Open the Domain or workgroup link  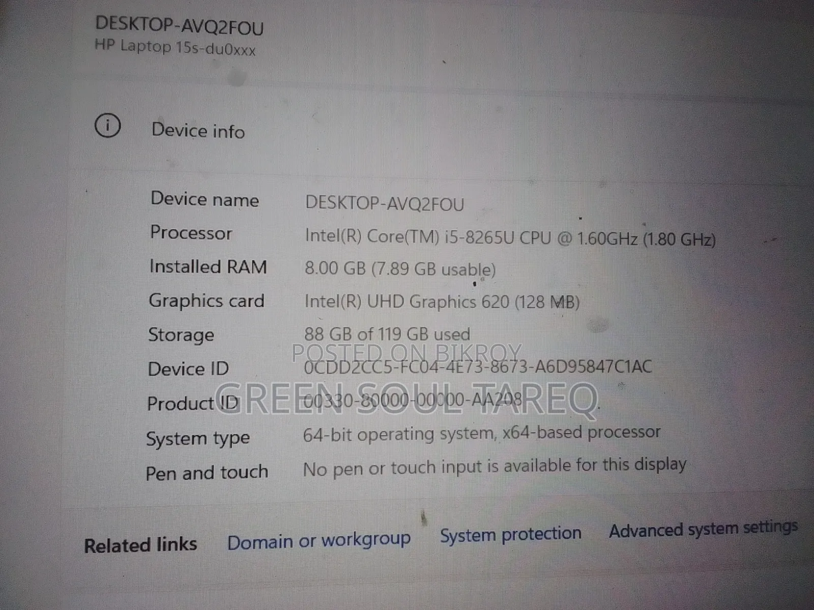pos(319,541)
